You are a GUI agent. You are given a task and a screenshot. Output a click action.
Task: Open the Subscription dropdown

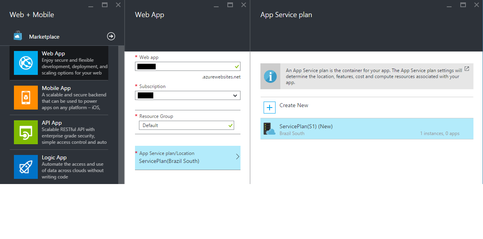tap(188, 96)
